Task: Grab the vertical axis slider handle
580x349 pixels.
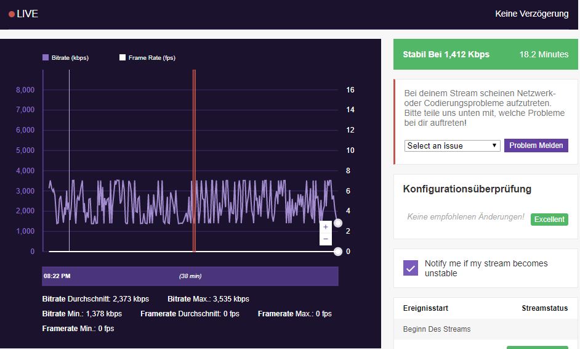Action: click(x=338, y=223)
